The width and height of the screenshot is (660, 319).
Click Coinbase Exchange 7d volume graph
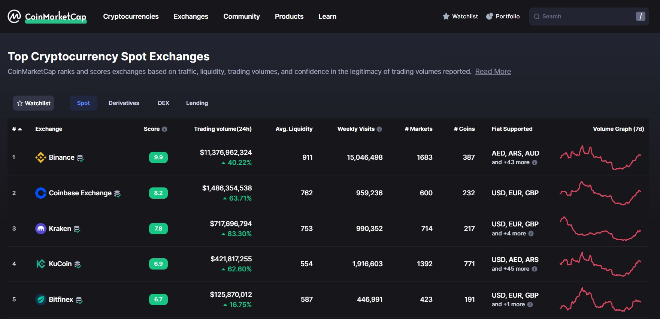600,193
